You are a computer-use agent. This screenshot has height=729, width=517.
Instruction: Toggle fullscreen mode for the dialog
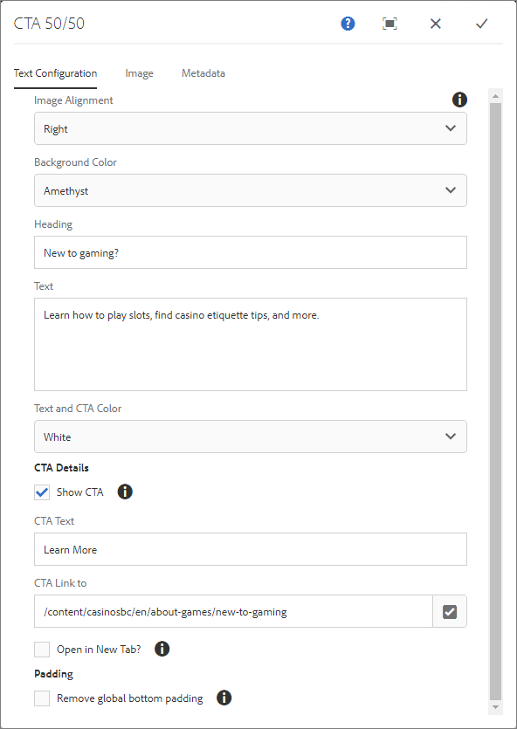389,24
